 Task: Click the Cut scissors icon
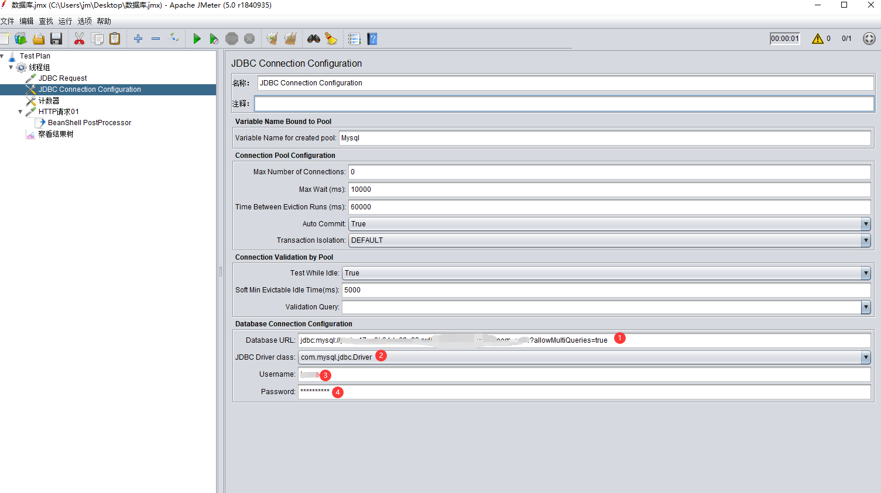(79, 39)
